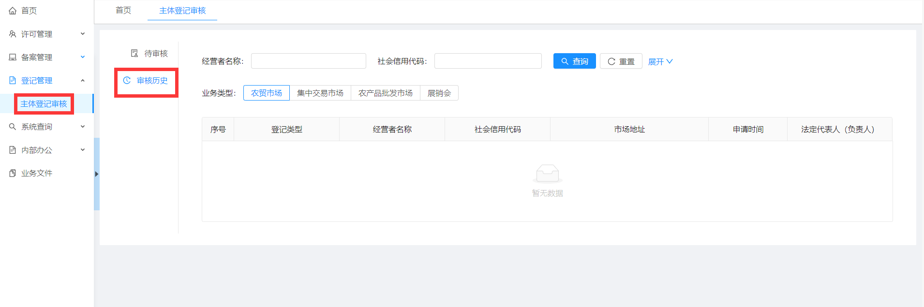Viewport: 924px width, 307px height.
Task: Expand the 许可管理 menu chevron
Action: pos(83,34)
